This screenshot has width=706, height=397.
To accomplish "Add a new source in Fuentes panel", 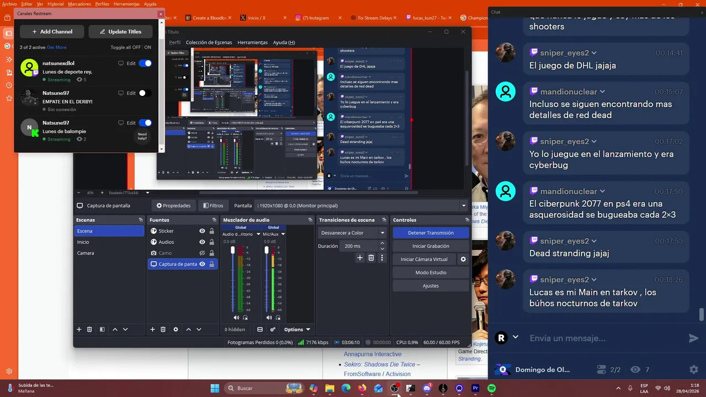I will [x=153, y=329].
